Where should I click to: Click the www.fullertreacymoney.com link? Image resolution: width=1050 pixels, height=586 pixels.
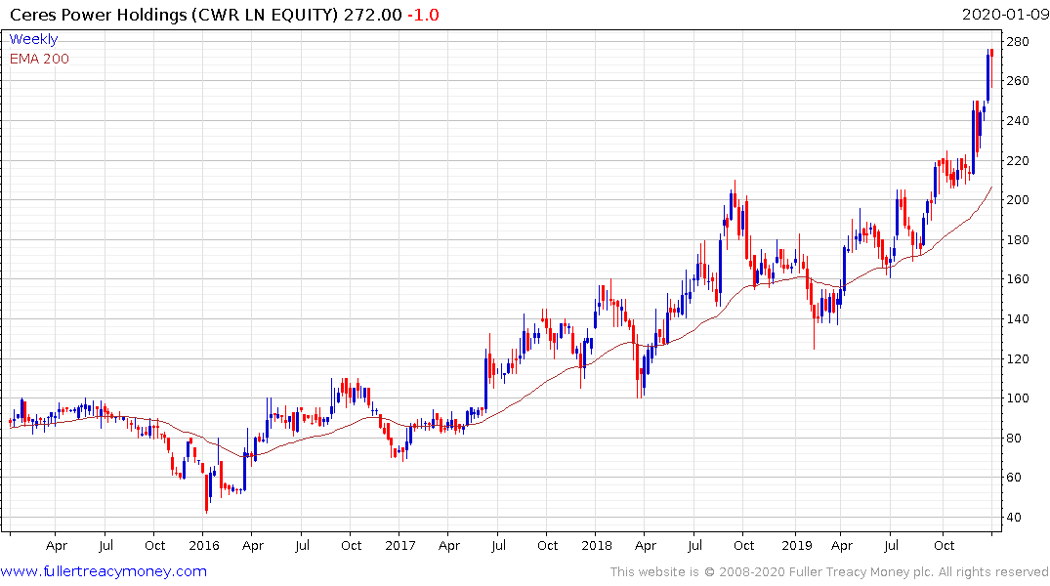coord(104,571)
